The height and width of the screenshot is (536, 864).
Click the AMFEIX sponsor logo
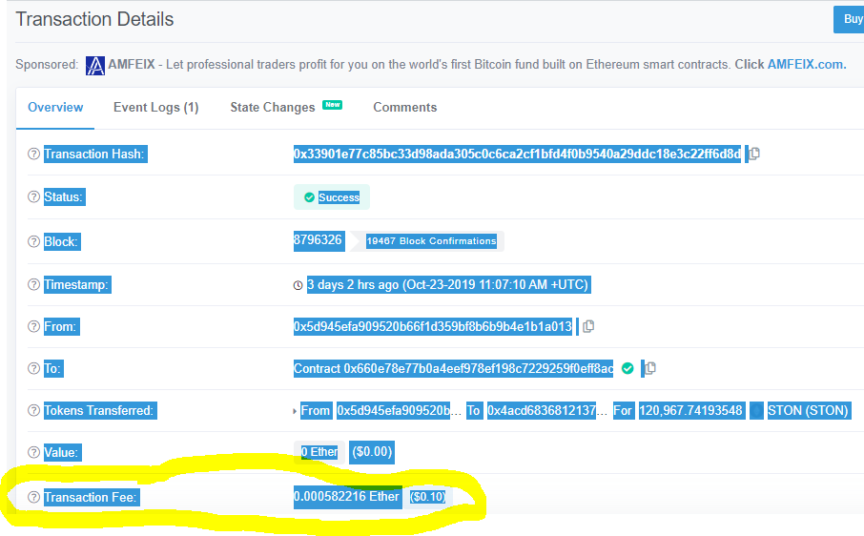[95, 65]
